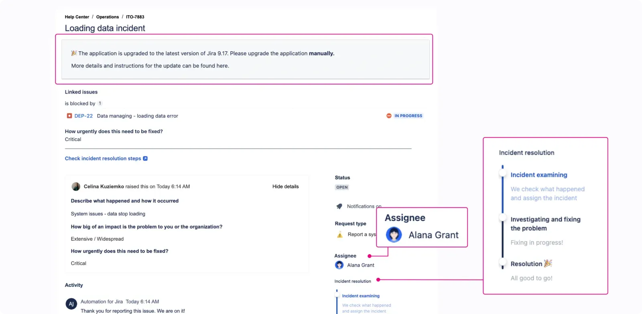The image size is (642, 314).
Task: Click the OPEN status lozenge
Action: [x=342, y=187]
